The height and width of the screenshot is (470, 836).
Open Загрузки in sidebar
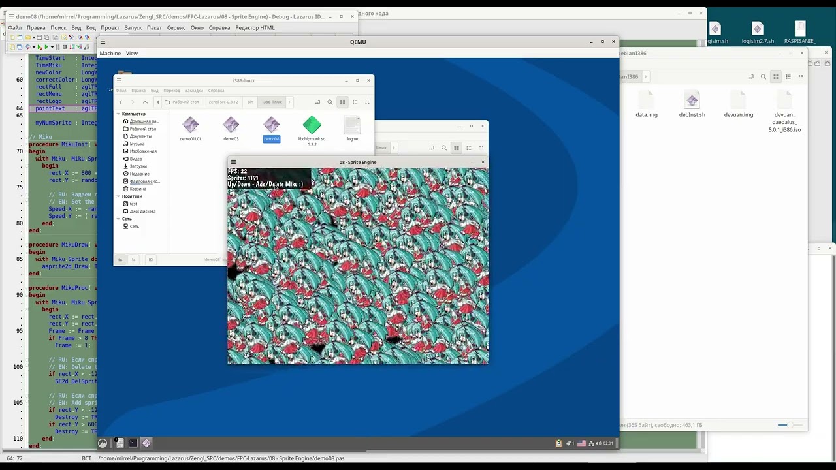tap(135, 166)
